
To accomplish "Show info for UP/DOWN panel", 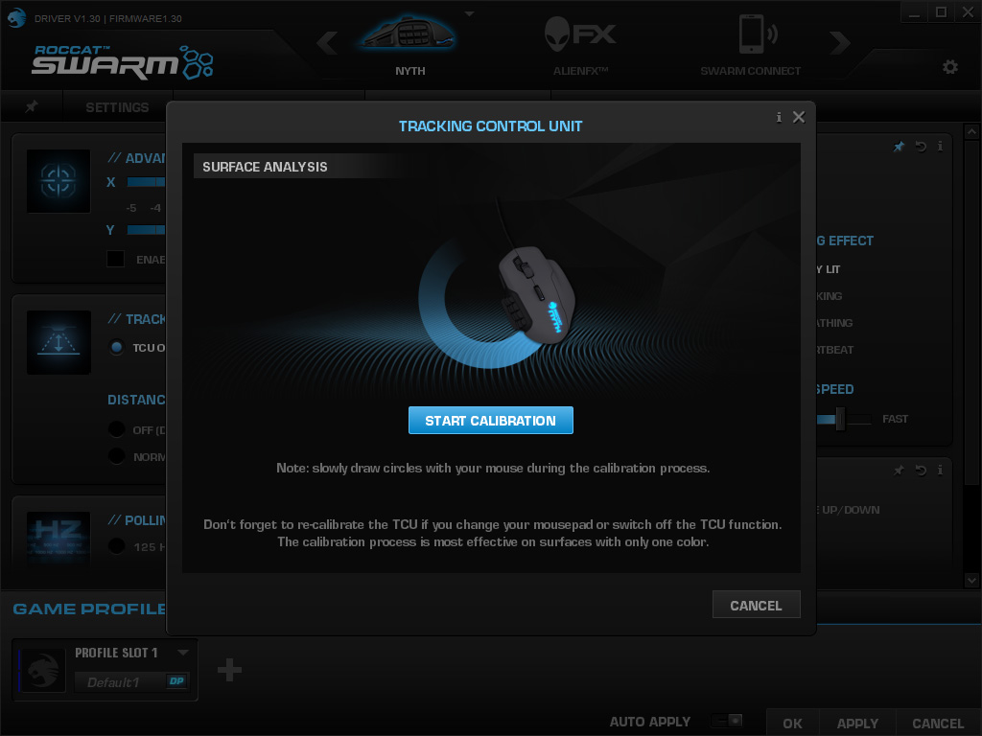I will coord(940,470).
